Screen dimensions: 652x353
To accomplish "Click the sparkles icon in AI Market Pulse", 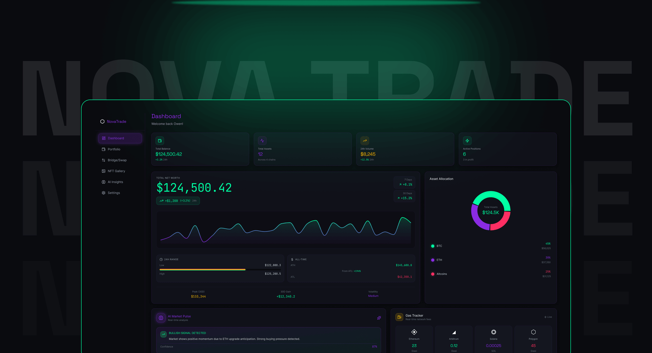I will pos(379,318).
